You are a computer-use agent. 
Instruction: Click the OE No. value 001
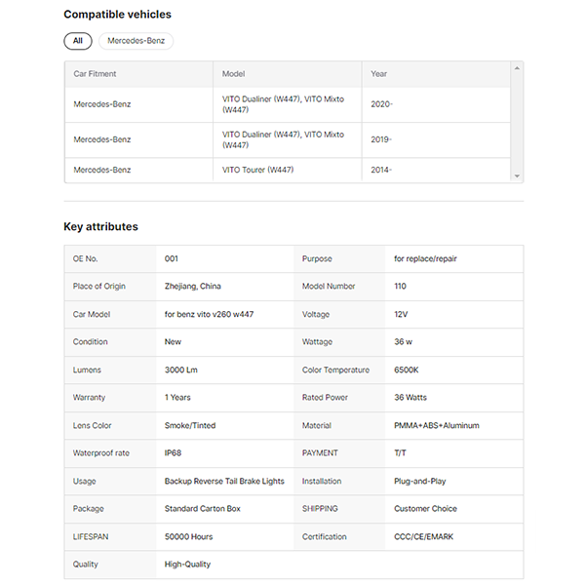coord(172,259)
